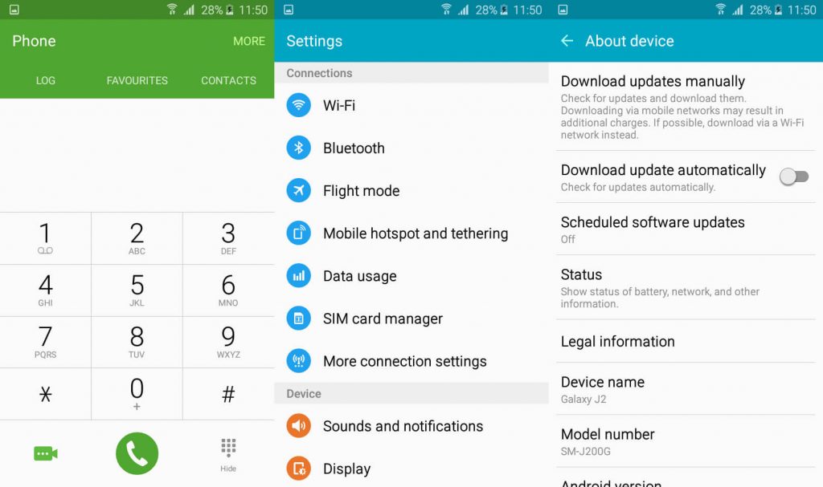Switch to the LOG tab
The height and width of the screenshot is (487, 823).
pyautogui.click(x=46, y=80)
